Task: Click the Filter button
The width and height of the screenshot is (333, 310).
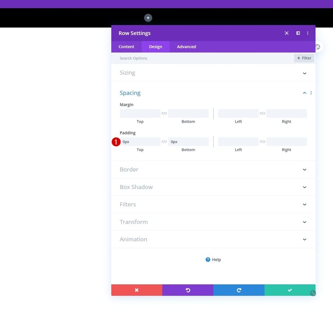Action: 304,58
